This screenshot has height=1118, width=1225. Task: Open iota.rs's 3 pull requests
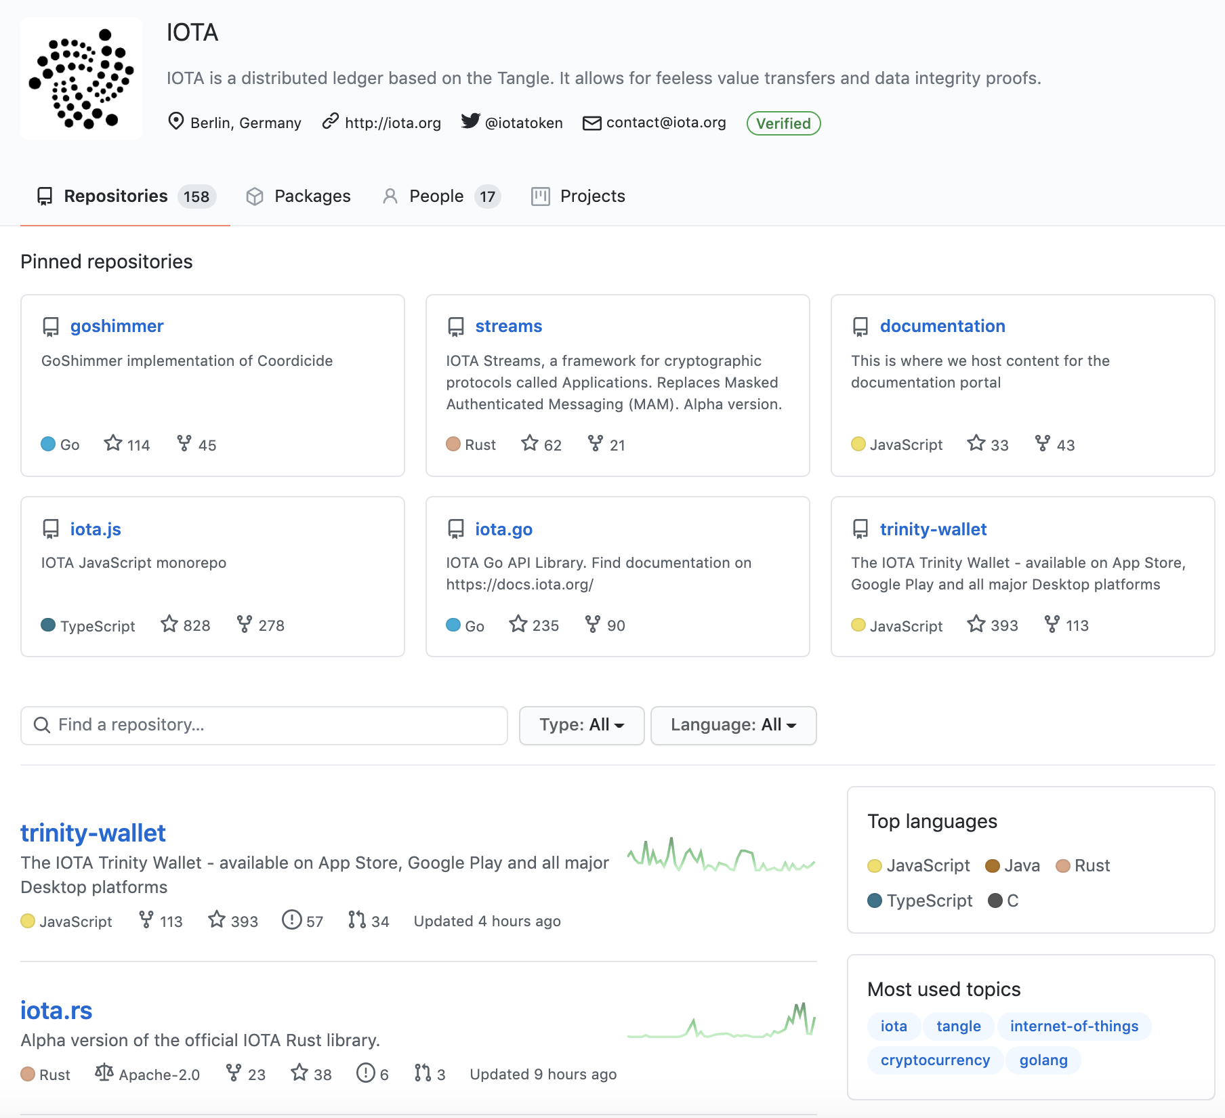coord(430,1074)
